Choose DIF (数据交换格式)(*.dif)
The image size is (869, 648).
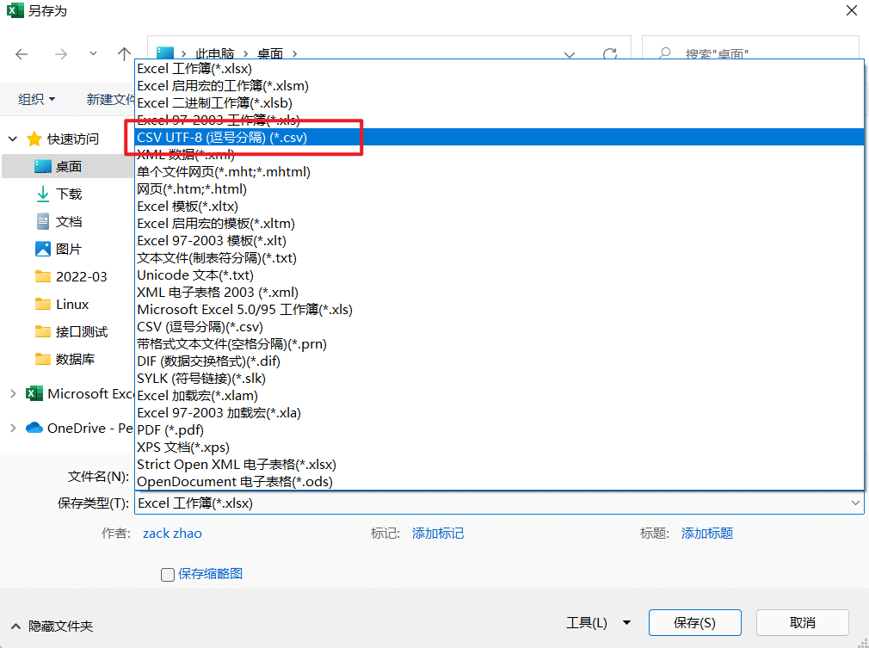tap(499, 361)
